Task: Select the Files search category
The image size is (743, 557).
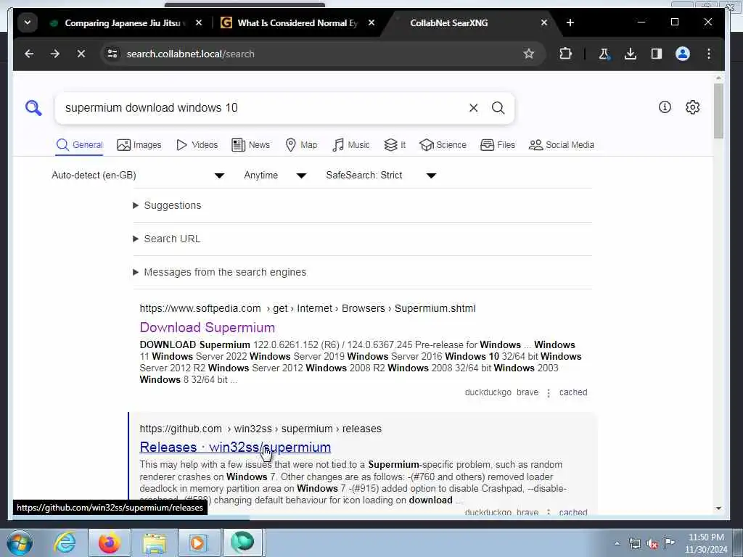Action: pyautogui.click(x=498, y=145)
